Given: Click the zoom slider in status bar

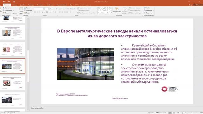Looking at the screenshot, I should (192, 113).
